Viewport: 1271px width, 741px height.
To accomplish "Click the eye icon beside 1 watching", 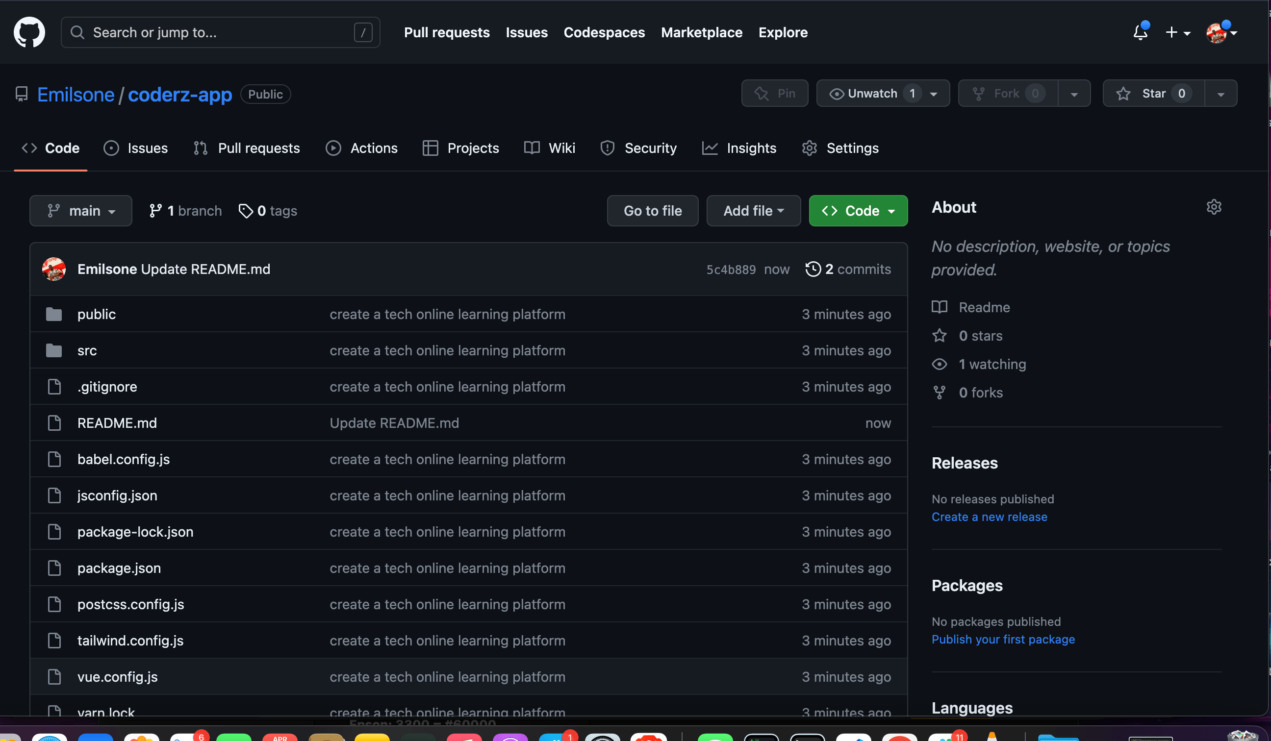I will [939, 364].
